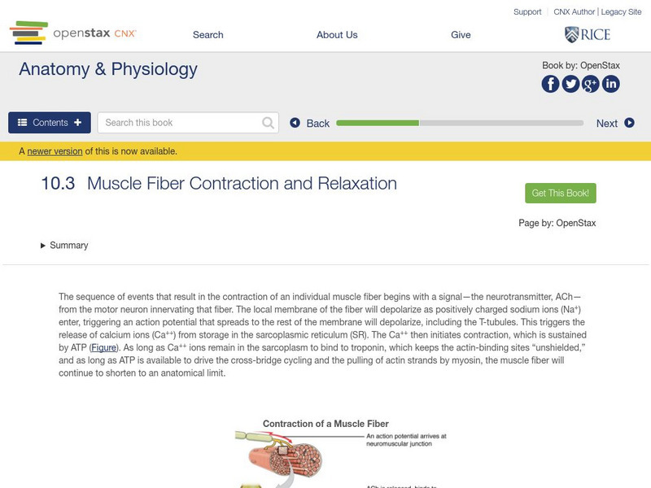Click the Twitter share icon
The height and width of the screenshot is (488, 651).
pyautogui.click(x=570, y=84)
